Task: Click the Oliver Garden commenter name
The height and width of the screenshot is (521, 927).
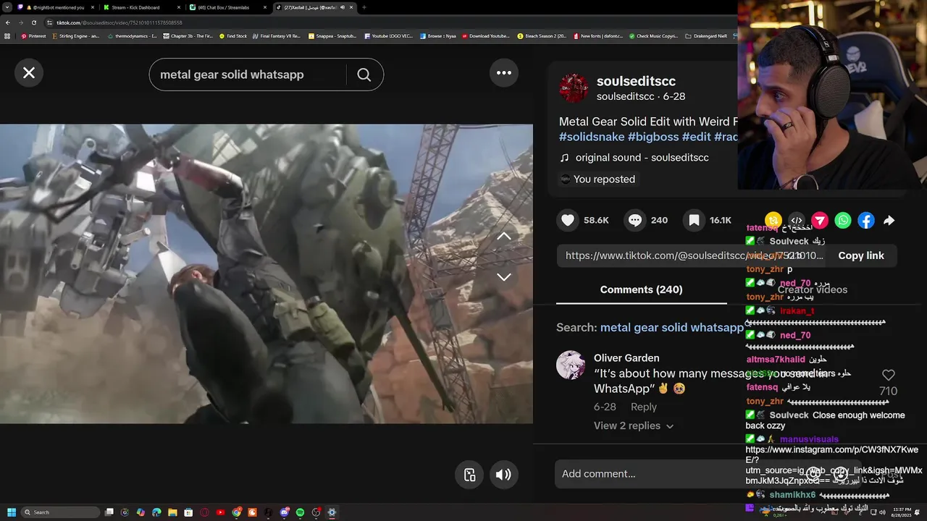Action: coord(626,358)
